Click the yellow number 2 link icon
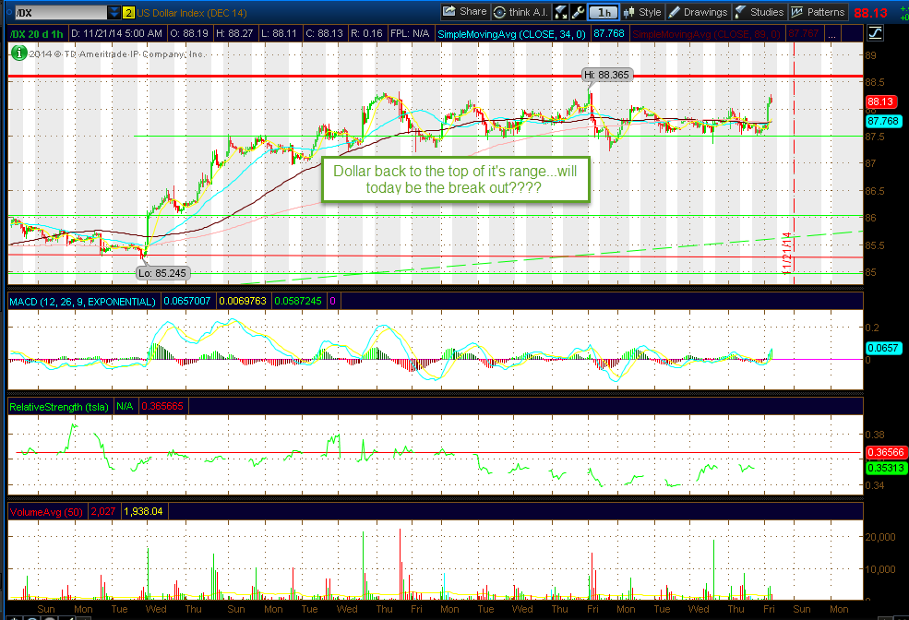The height and width of the screenshot is (620, 909). point(128,12)
